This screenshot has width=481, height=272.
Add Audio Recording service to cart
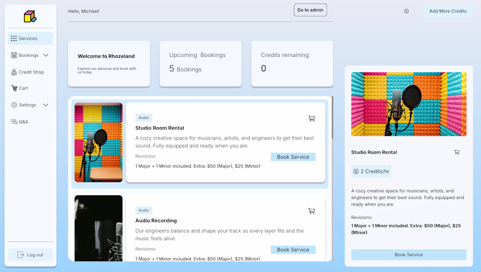click(311, 211)
